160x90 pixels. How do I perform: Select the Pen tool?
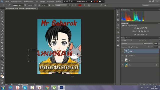click(2, 55)
